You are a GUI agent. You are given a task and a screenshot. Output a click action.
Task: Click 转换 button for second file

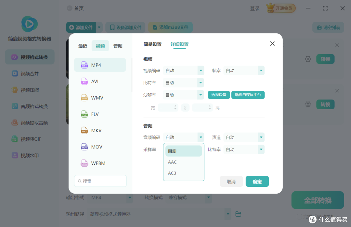[x=325, y=104]
